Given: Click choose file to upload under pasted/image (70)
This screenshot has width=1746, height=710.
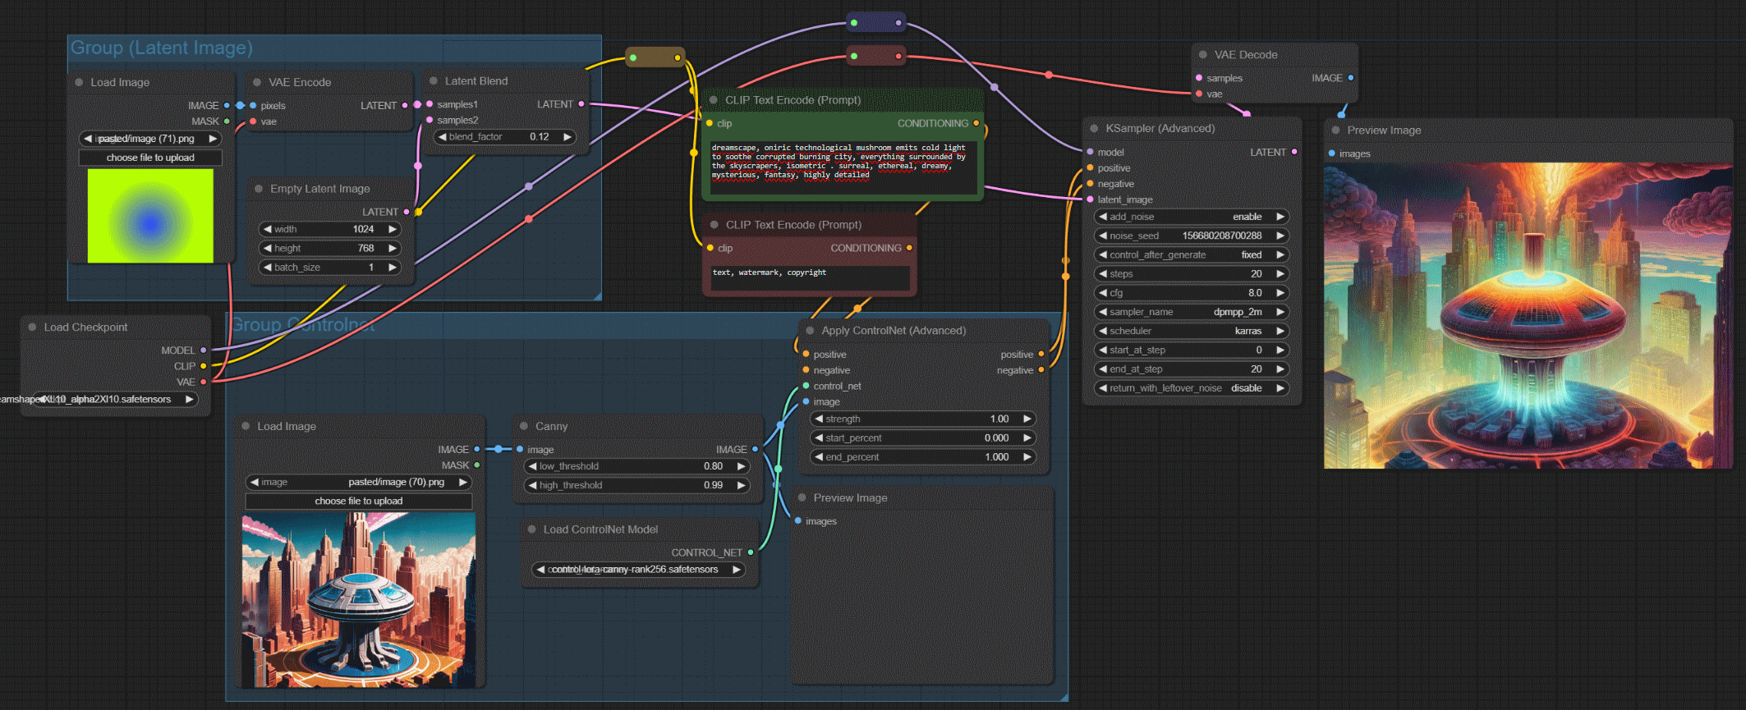Looking at the screenshot, I should pyautogui.click(x=358, y=502).
